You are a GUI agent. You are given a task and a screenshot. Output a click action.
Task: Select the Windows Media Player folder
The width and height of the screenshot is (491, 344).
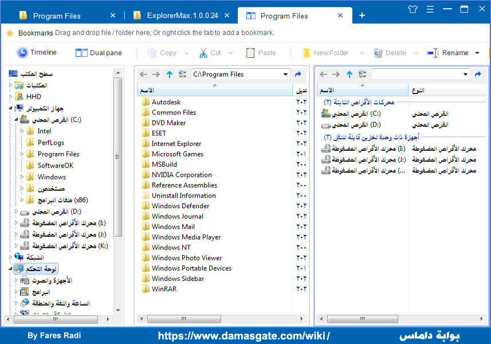click(x=181, y=237)
